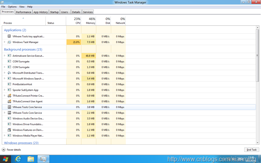Click the TPAutoConnect Printer Creation icon
Viewport: 261px width, 163px height.
click(9, 96)
